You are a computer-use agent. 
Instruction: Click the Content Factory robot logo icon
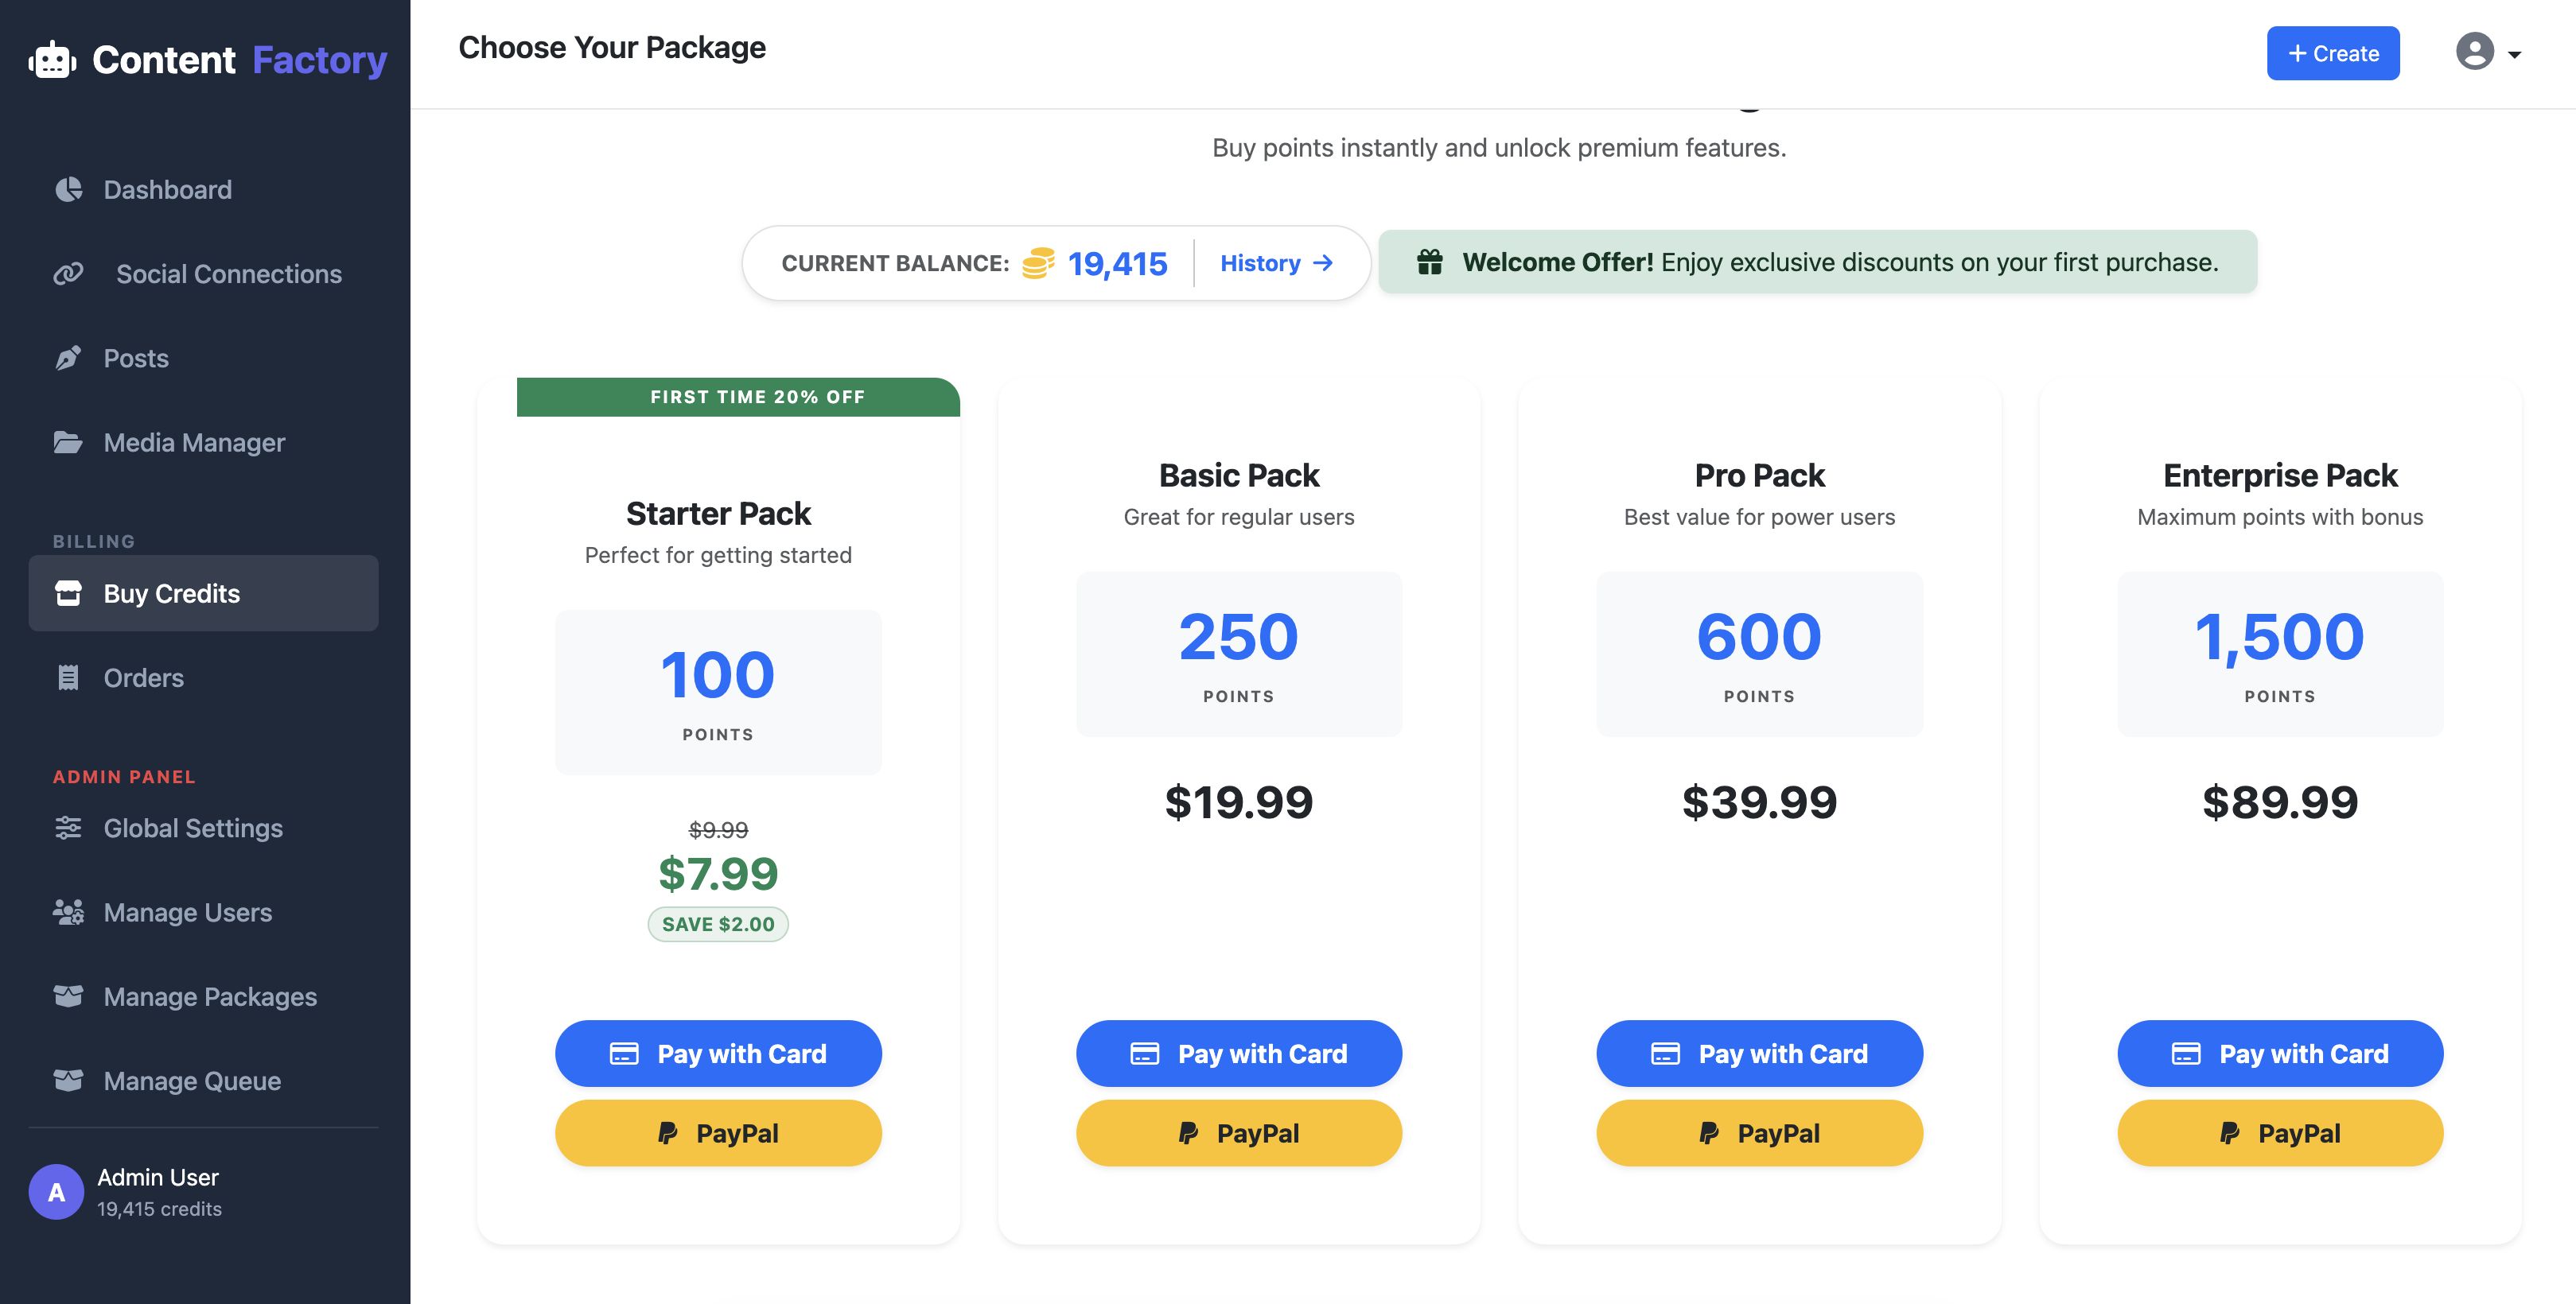coord(52,60)
